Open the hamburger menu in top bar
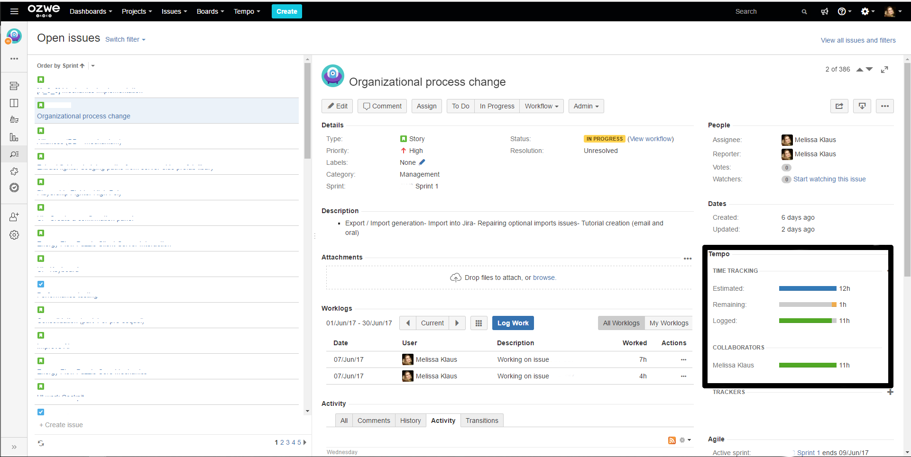Screen dimensions: 911x457 tap(14, 11)
